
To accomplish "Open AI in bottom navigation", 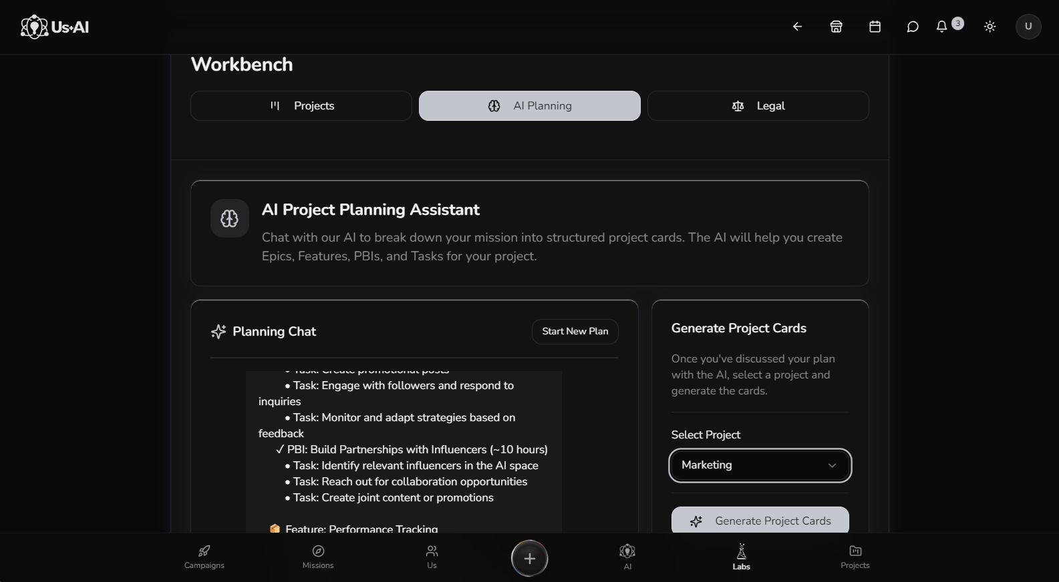I will pyautogui.click(x=627, y=557).
